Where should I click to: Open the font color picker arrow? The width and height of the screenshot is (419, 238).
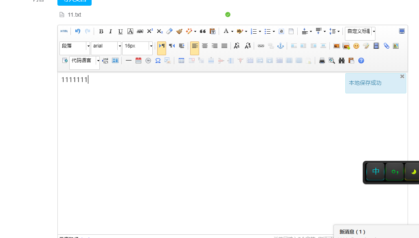232,31
